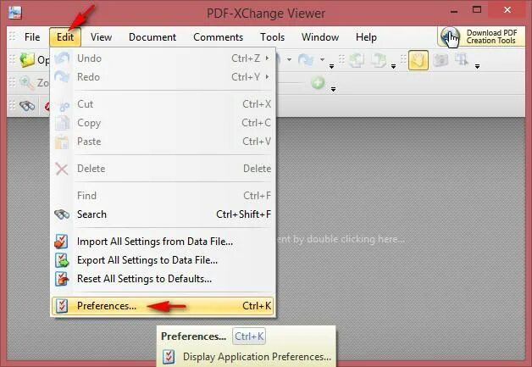Choose Search in the Edit menu
The image size is (532, 367).
(x=163, y=214)
